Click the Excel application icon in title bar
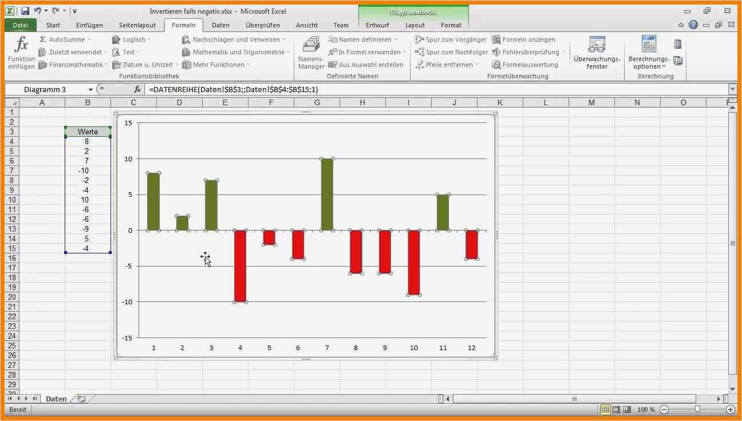The image size is (742, 421). tap(11, 11)
